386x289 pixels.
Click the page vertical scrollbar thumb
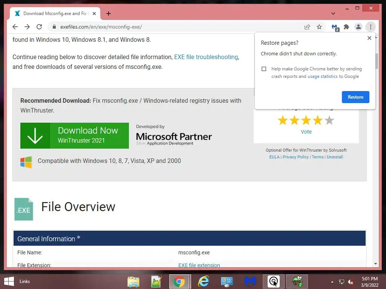click(x=376, y=61)
